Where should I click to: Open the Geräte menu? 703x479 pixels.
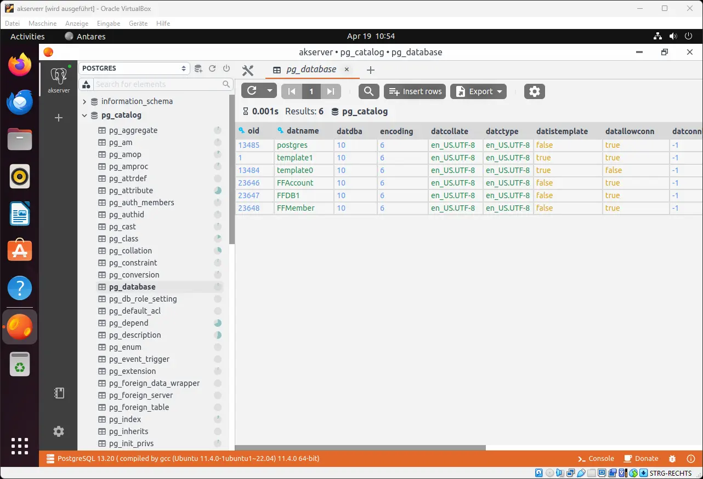[138, 24]
